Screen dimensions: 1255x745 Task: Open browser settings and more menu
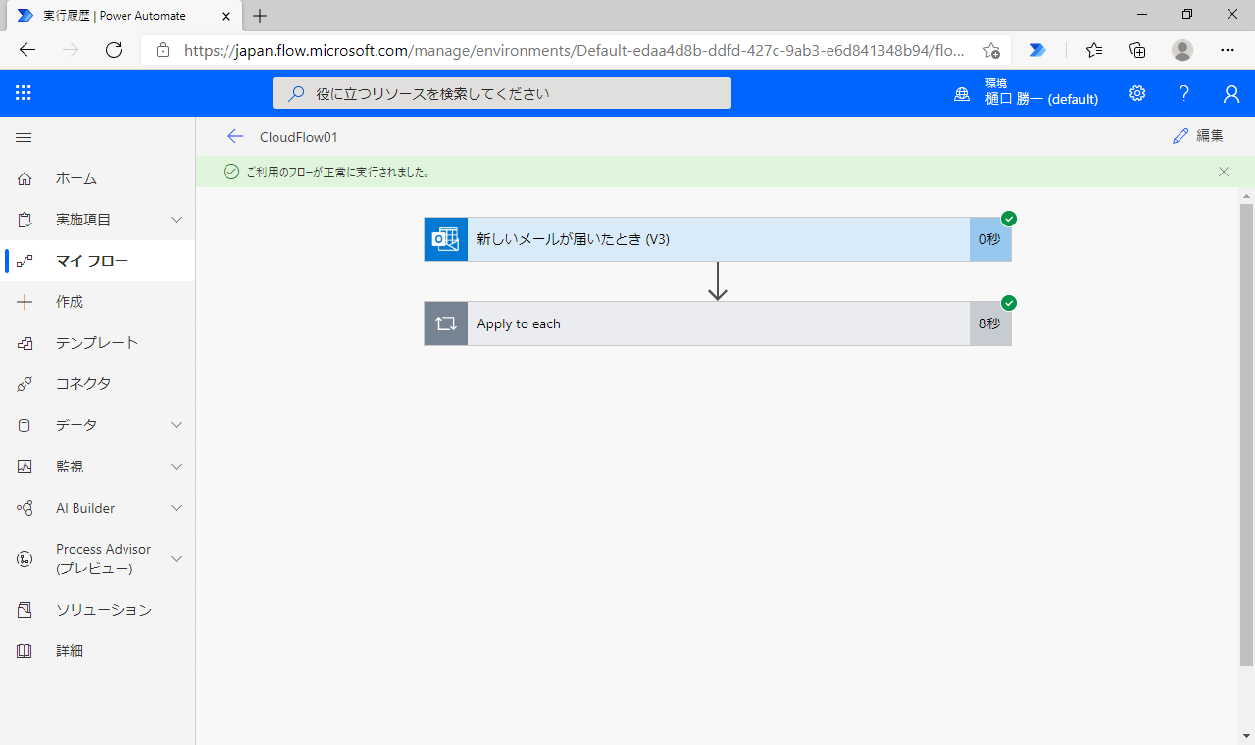pyautogui.click(x=1228, y=50)
